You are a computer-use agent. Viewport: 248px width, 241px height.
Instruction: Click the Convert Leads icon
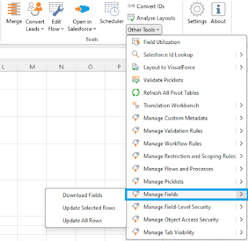click(35, 9)
